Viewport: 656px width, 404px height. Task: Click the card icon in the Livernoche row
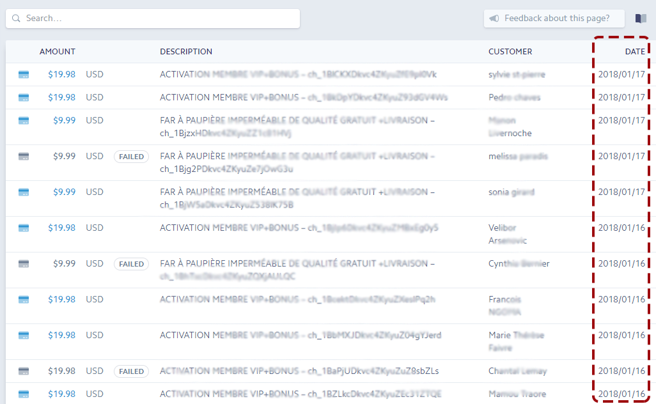click(24, 120)
